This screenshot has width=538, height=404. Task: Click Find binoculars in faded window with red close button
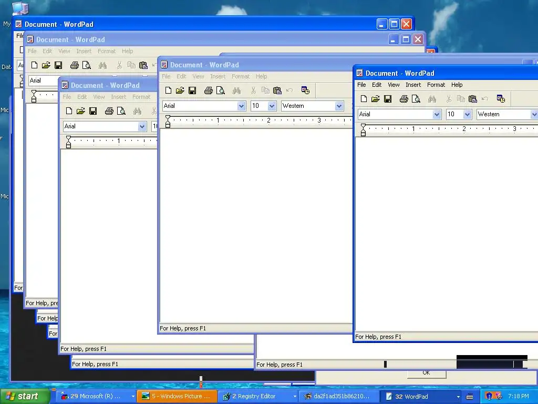click(102, 65)
